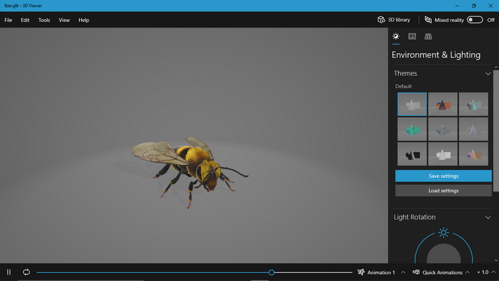This screenshot has width=499, height=281.
Task: Select the muted gray-blue theme in middle
Action: point(443,129)
